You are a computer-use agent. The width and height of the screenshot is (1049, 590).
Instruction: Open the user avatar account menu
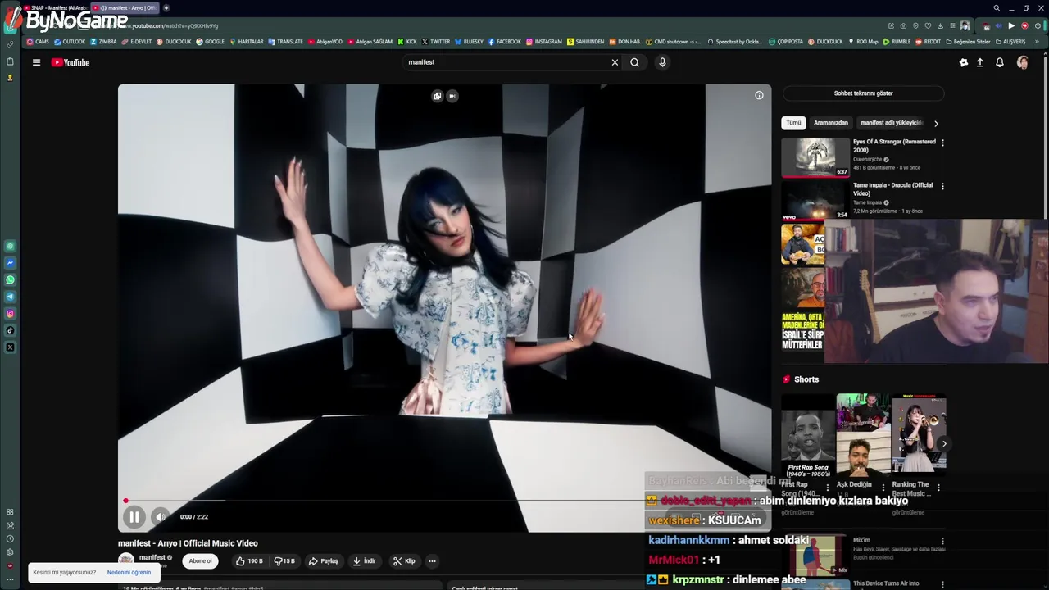click(1023, 62)
